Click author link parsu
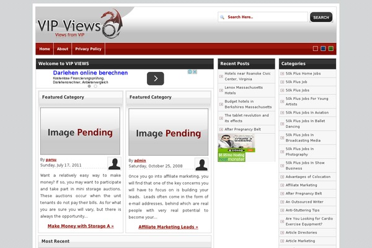This screenshot has width=372, height=248. (x=51, y=160)
